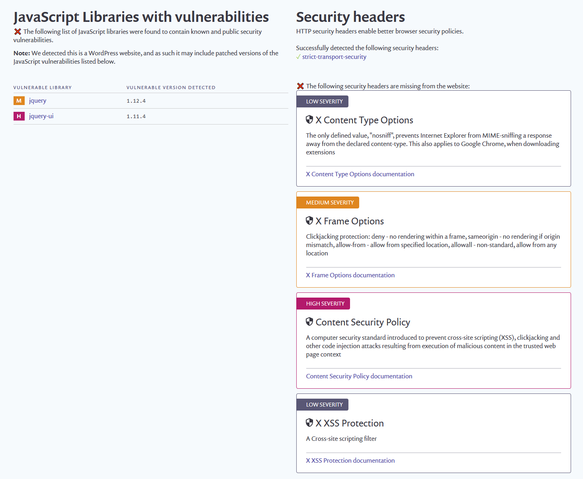Click the High Severity pink label
583x479 pixels.
(323, 304)
